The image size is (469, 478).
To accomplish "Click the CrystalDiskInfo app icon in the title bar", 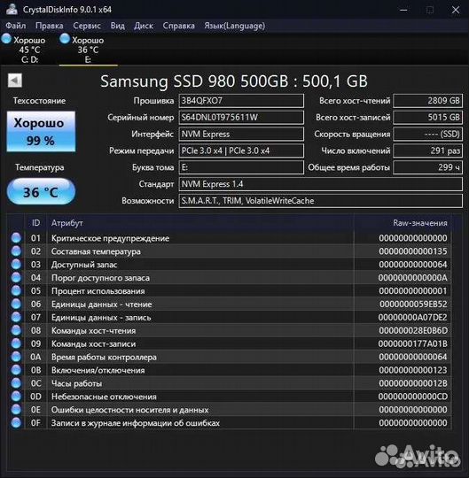I will coord(12,9).
